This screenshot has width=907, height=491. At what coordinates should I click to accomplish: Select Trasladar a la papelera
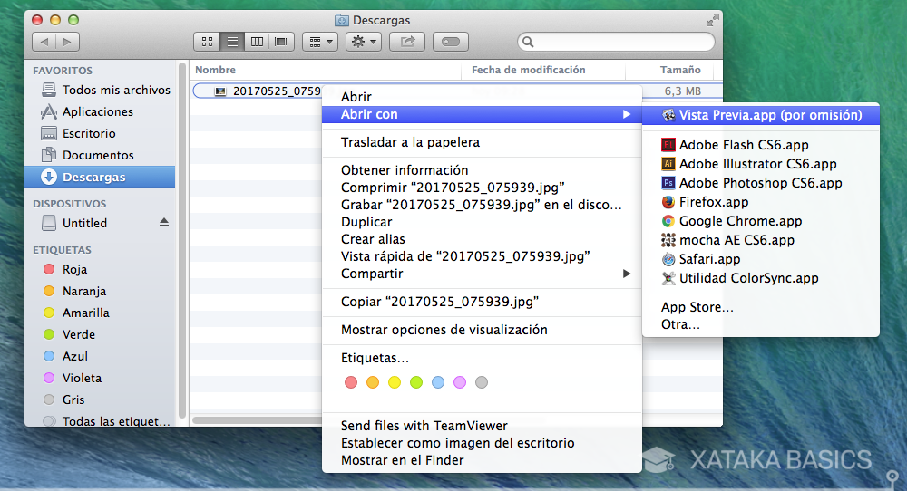click(410, 142)
